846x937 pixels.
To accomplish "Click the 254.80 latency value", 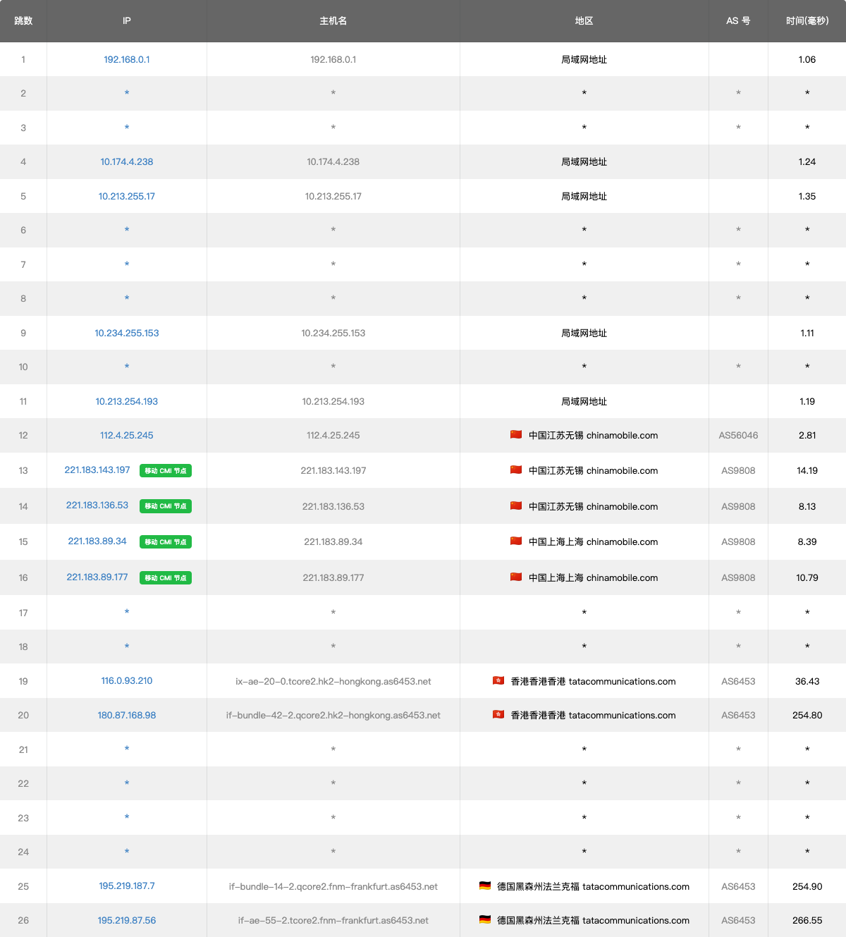I will tap(807, 715).
